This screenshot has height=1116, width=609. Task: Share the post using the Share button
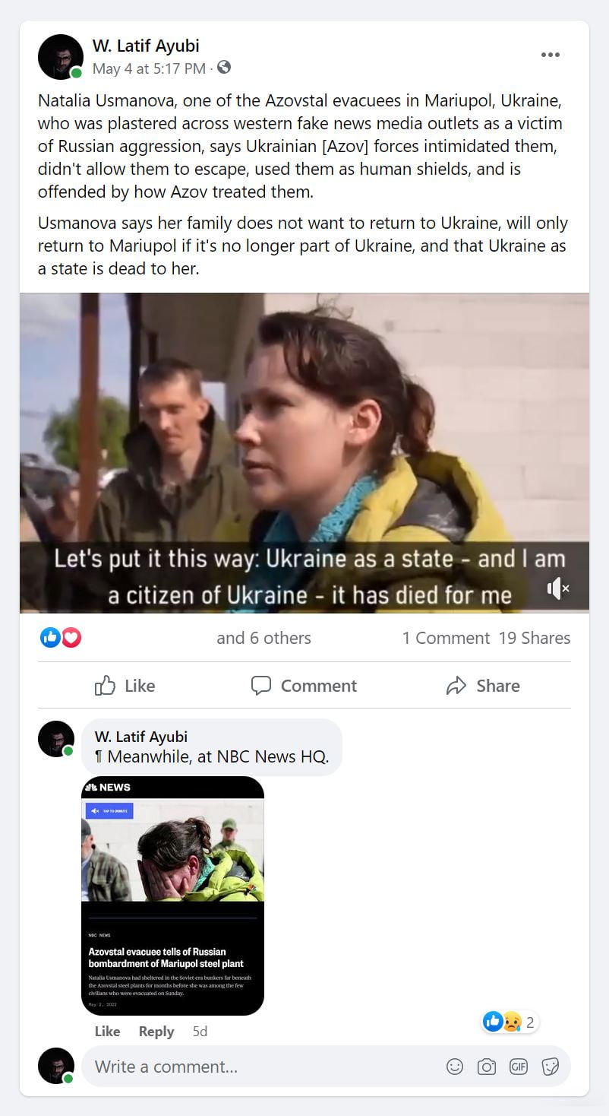click(x=483, y=686)
